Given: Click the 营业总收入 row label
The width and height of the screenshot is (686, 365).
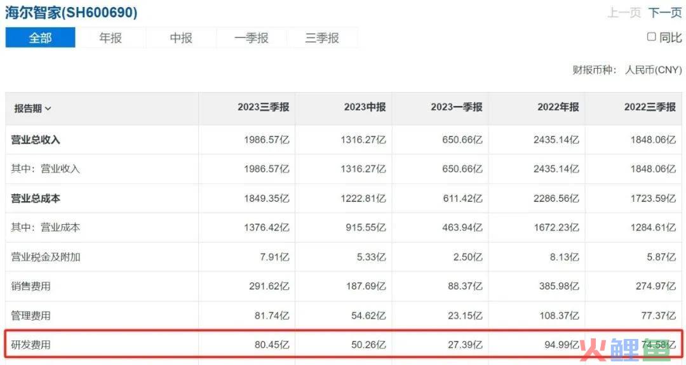Looking at the screenshot, I should [x=36, y=140].
